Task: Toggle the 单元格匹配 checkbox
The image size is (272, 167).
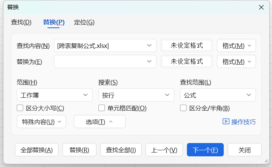Action: pos(101,108)
